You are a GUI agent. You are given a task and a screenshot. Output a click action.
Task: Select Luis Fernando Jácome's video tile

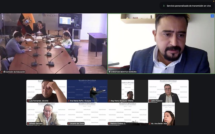coord(47,91)
